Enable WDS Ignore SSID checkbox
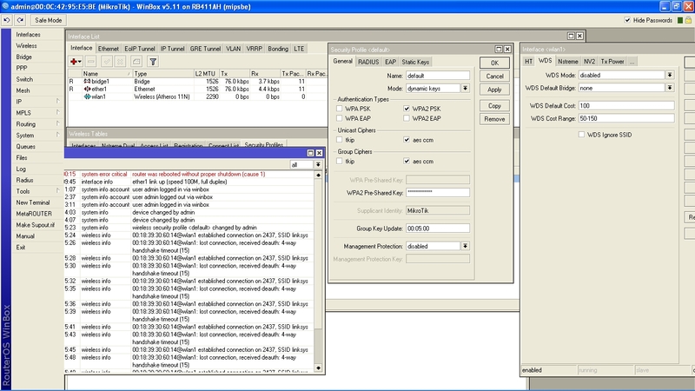Image resolution: width=695 pixels, height=391 pixels. tap(581, 135)
